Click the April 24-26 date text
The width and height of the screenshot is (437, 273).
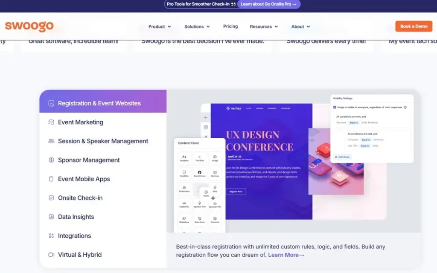click(234, 157)
